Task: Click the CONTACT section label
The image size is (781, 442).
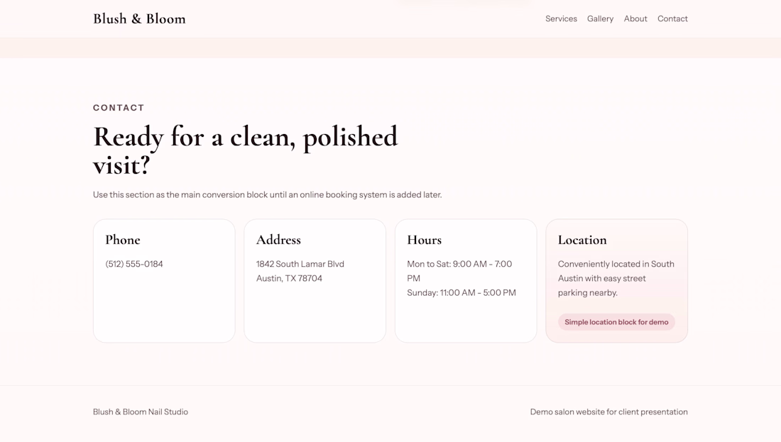Action: [119, 108]
